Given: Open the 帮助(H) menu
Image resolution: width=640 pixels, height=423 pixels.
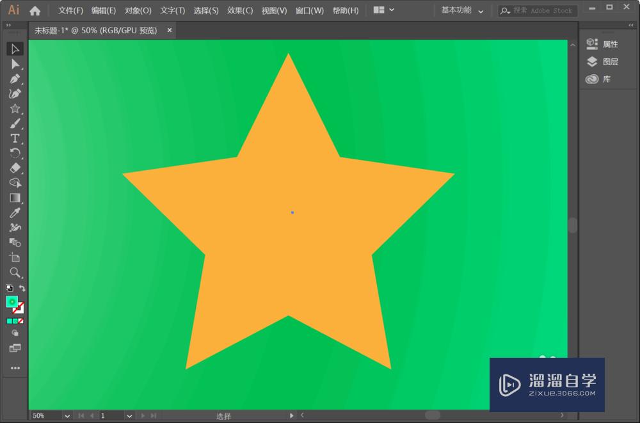Looking at the screenshot, I should click(x=346, y=11).
